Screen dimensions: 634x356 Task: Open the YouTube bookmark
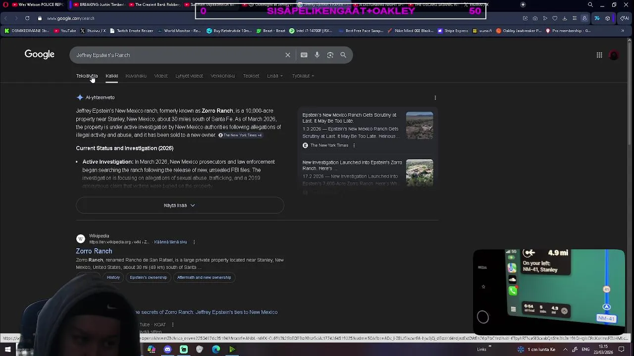coord(65,31)
